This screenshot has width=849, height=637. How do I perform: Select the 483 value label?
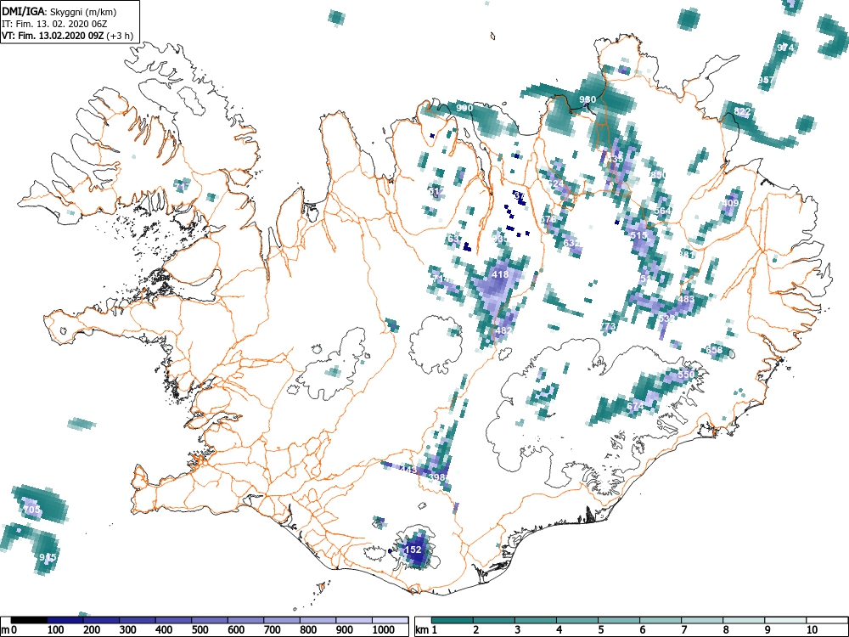point(686,299)
